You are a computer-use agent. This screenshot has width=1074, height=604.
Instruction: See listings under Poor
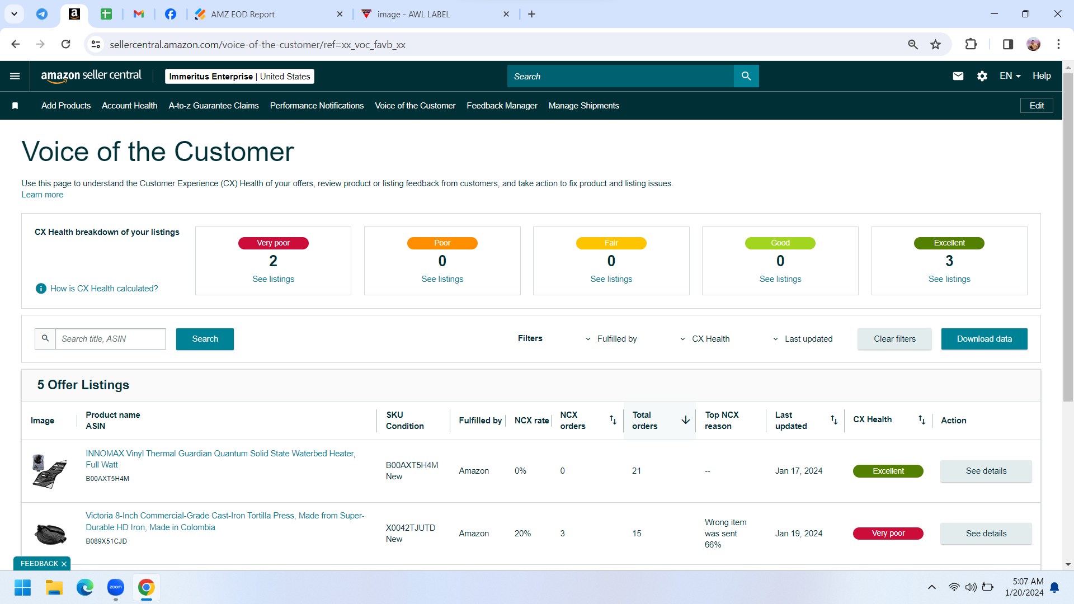coord(442,279)
